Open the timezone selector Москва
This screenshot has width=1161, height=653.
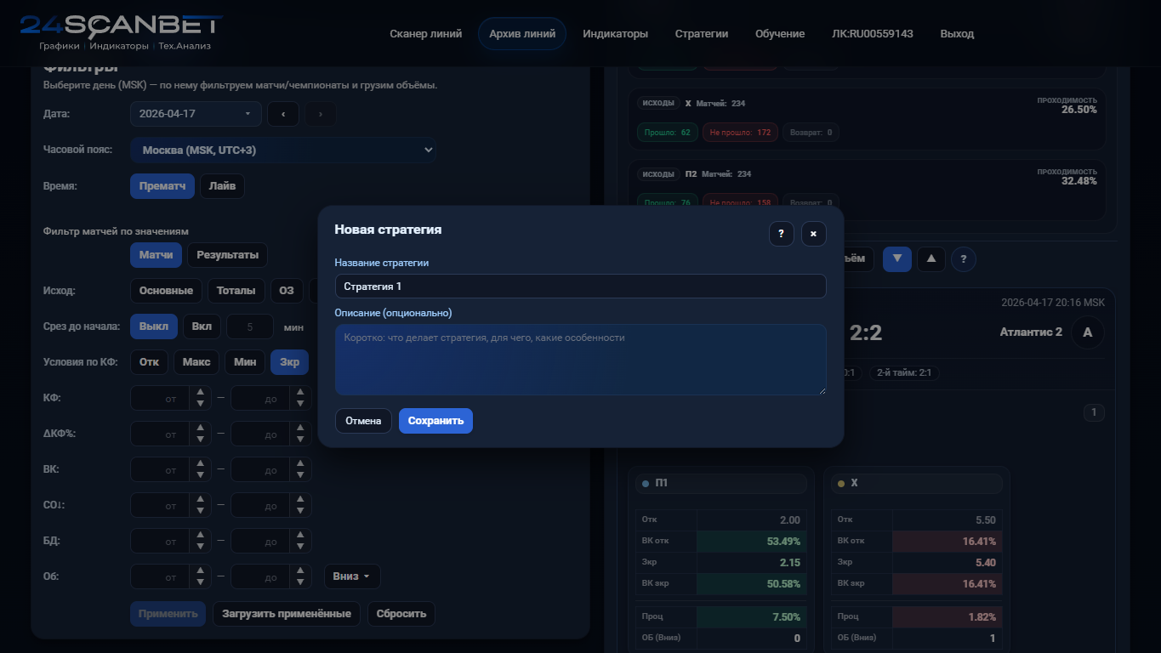(x=283, y=150)
